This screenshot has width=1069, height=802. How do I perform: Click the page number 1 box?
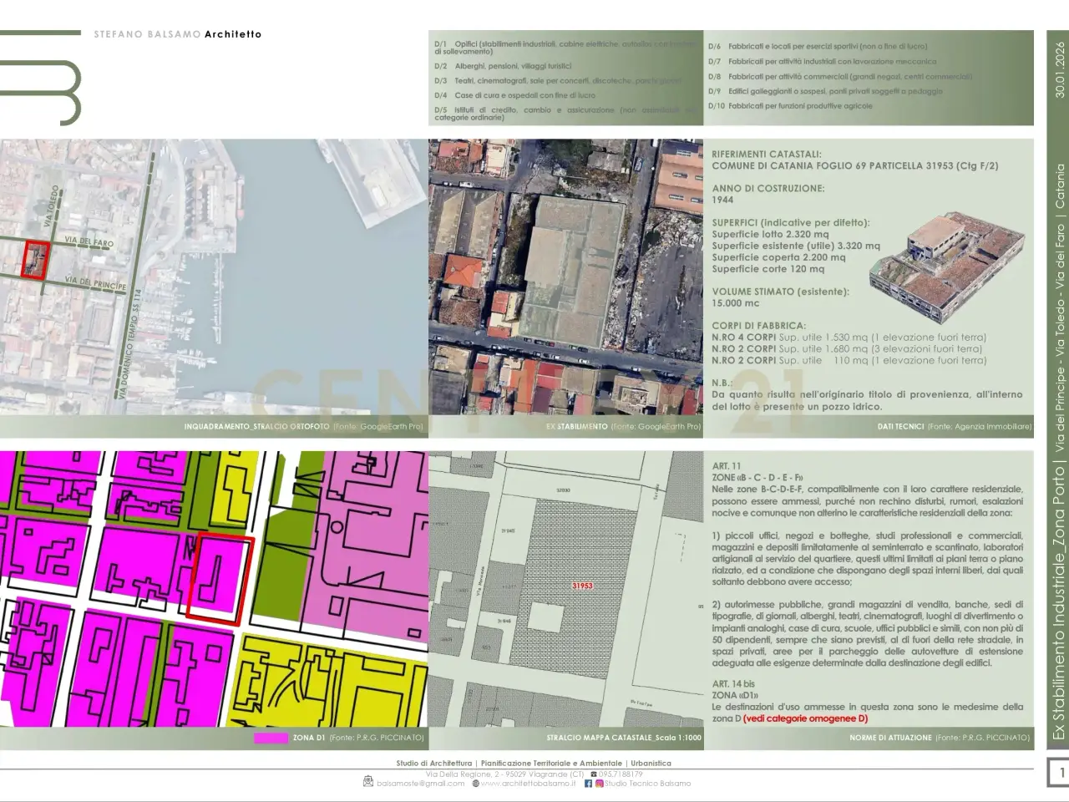click(x=1058, y=773)
